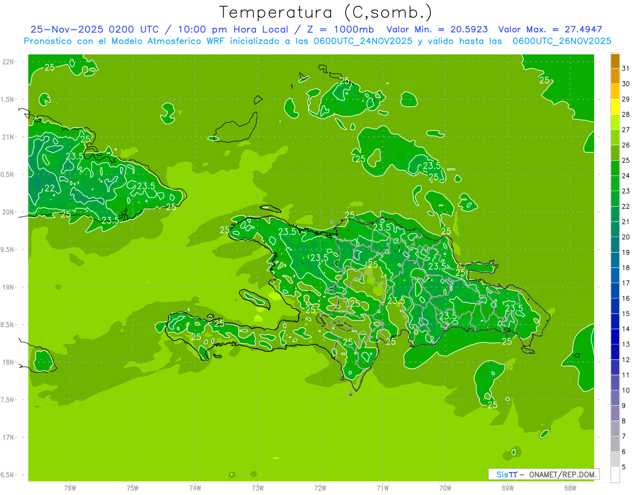This screenshot has height=495, width=640.
Task: Click the "6.5N" latitude axis label
Action: (x=8, y=475)
